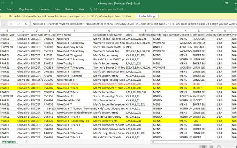Screen dimensions: 237x148
Task: Select column J header
Action: (166, 31)
